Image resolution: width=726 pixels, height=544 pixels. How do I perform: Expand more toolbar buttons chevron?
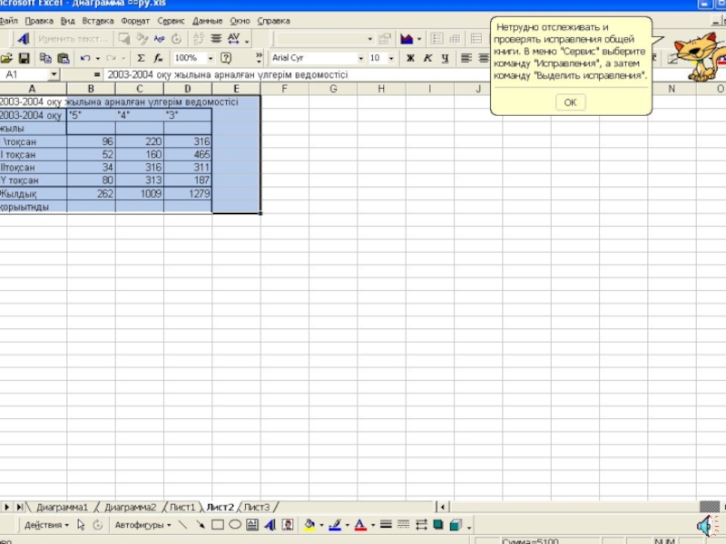click(259, 58)
